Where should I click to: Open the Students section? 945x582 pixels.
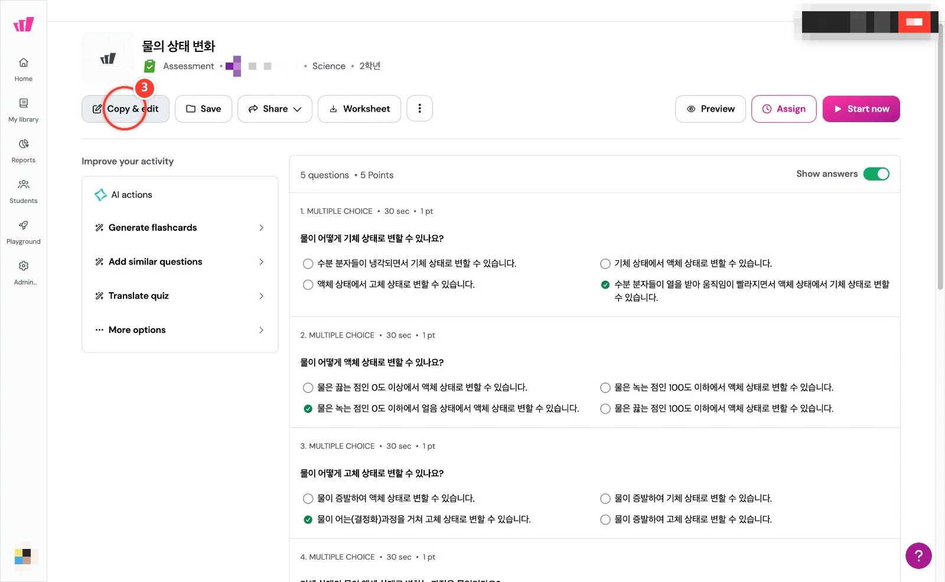[x=24, y=192]
